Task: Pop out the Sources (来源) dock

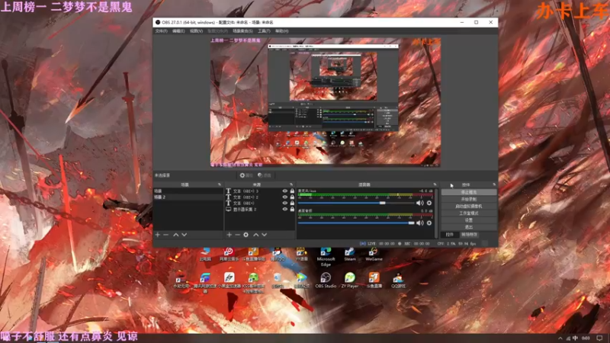Action: point(291,184)
